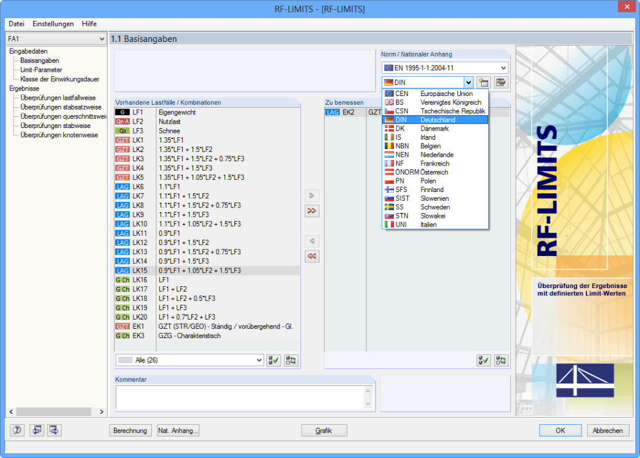Select Überprüfungen stabsatzweise tree item
The height and width of the screenshot is (458, 640).
61,107
